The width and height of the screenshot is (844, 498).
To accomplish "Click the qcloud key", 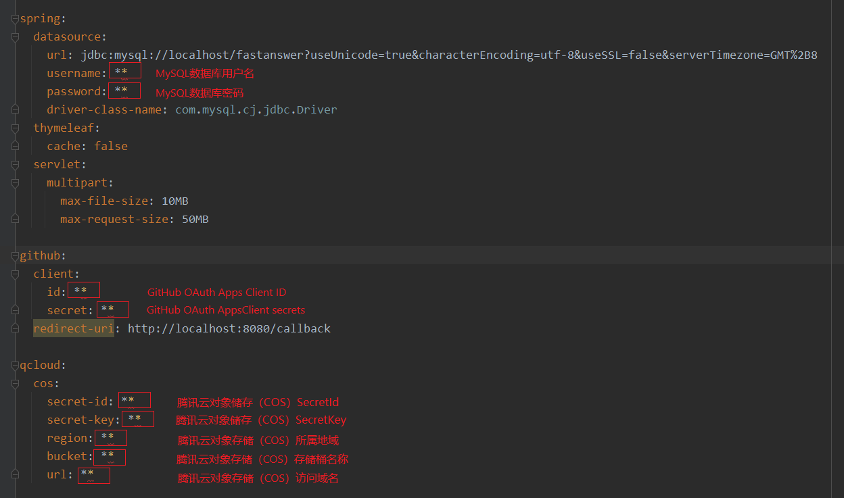I will pos(40,365).
